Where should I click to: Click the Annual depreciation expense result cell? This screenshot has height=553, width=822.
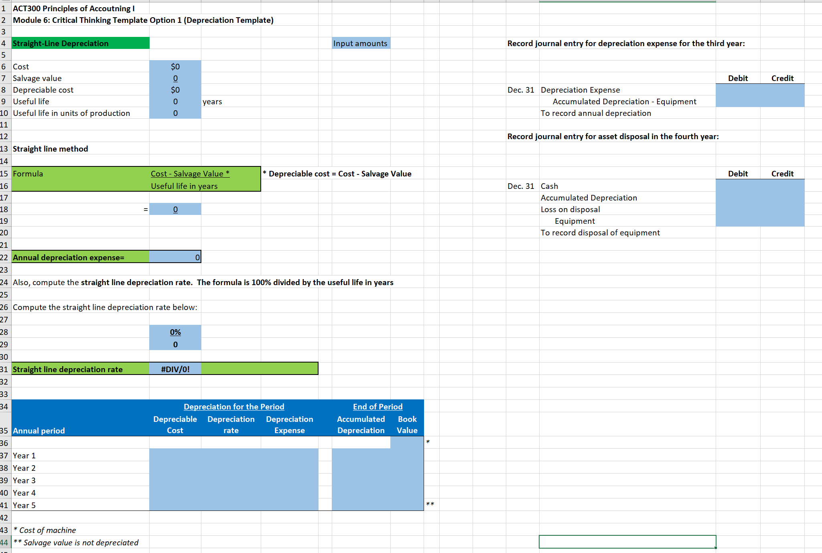[175, 257]
